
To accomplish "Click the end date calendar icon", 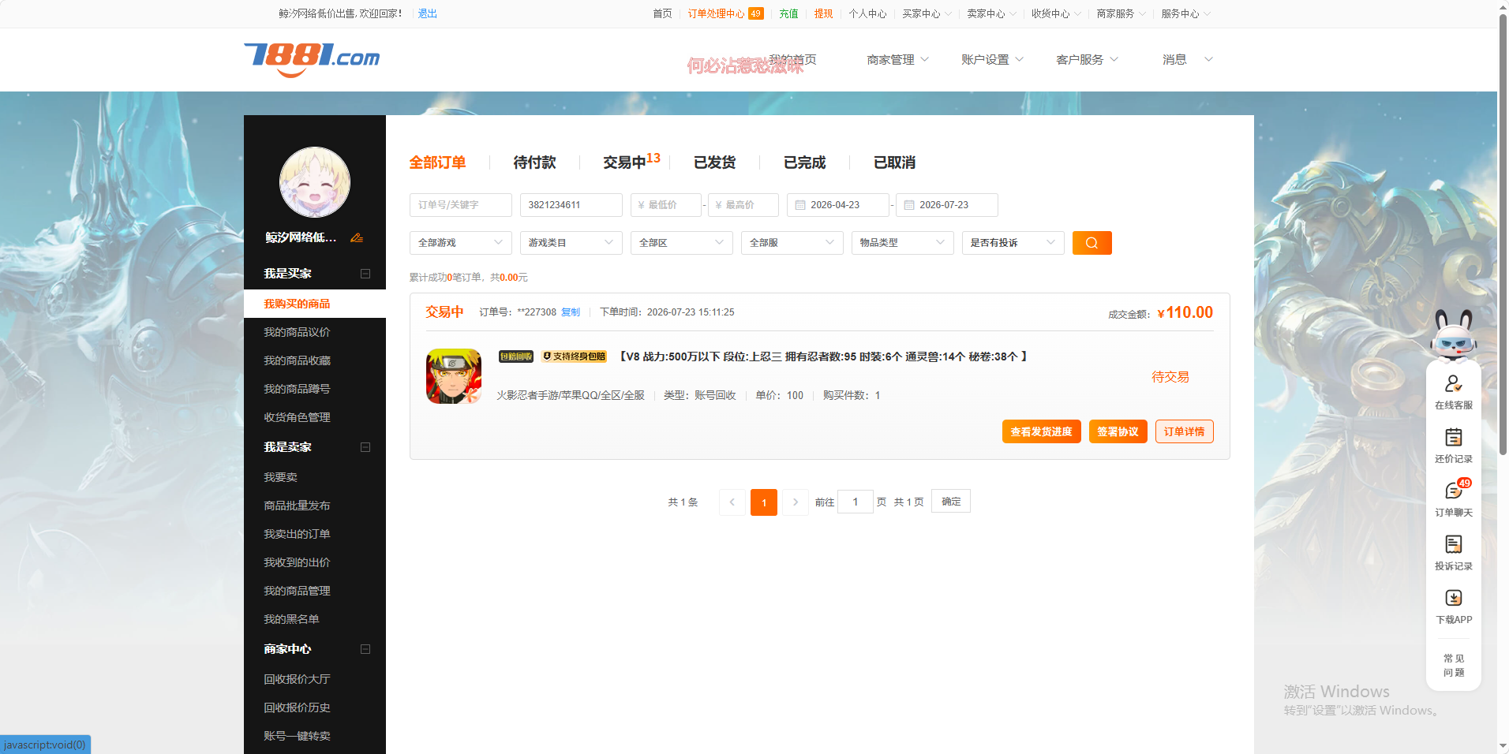I will pos(909,205).
